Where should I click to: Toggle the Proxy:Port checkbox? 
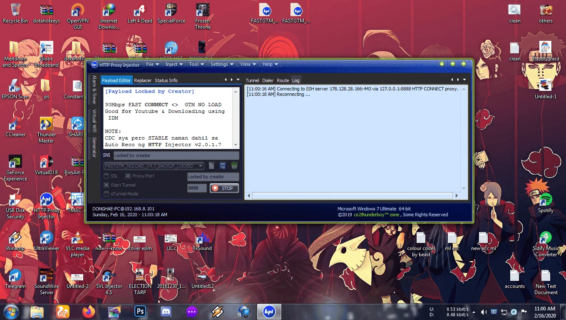128,176
